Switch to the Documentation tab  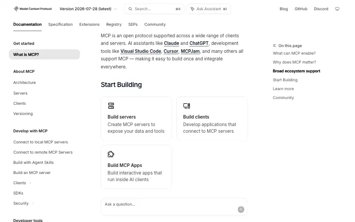(28, 24)
